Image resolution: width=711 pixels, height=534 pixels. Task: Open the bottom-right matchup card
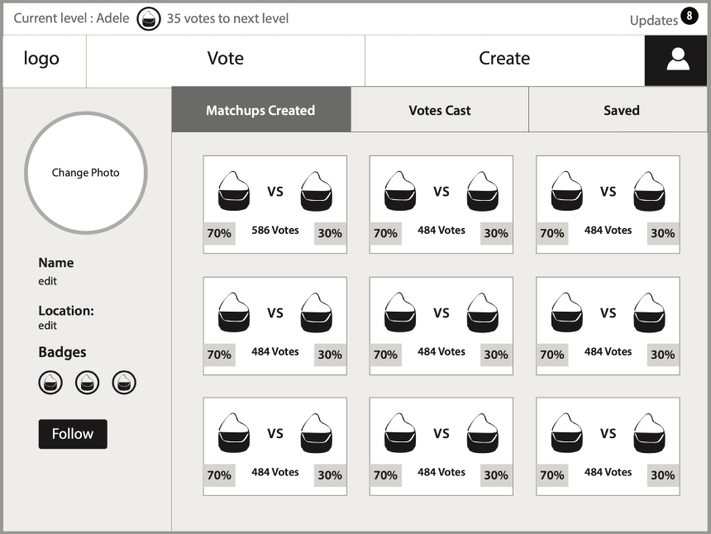(x=608, y=446)
